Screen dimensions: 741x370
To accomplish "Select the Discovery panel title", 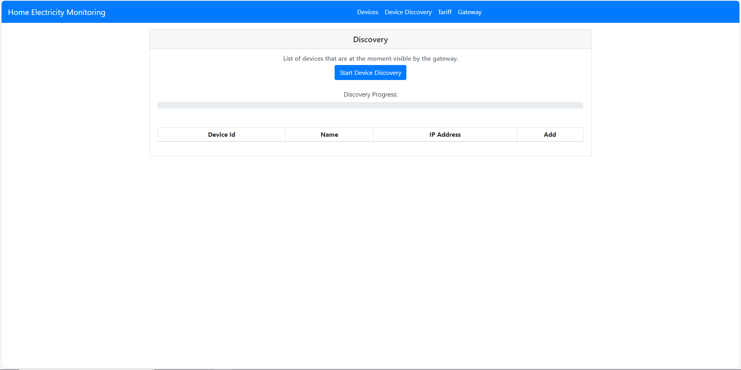I will click(370, 39).
